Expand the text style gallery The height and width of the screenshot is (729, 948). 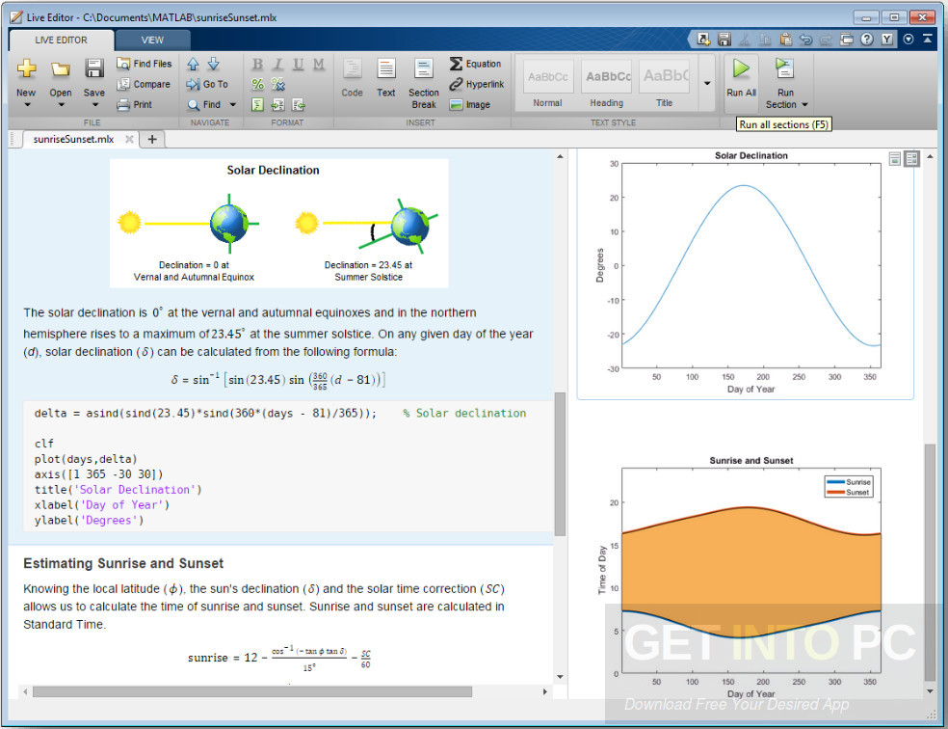pyautogui.click(x=707, y=84)
